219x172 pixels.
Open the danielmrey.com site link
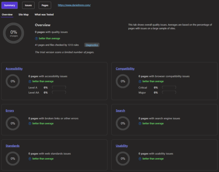[x=74, y=5]
